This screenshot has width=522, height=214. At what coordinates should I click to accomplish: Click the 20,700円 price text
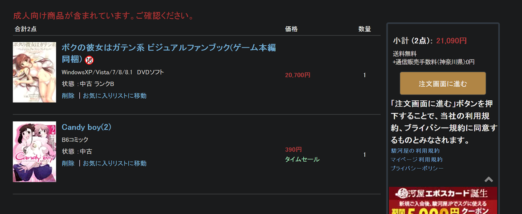point(298,75)
